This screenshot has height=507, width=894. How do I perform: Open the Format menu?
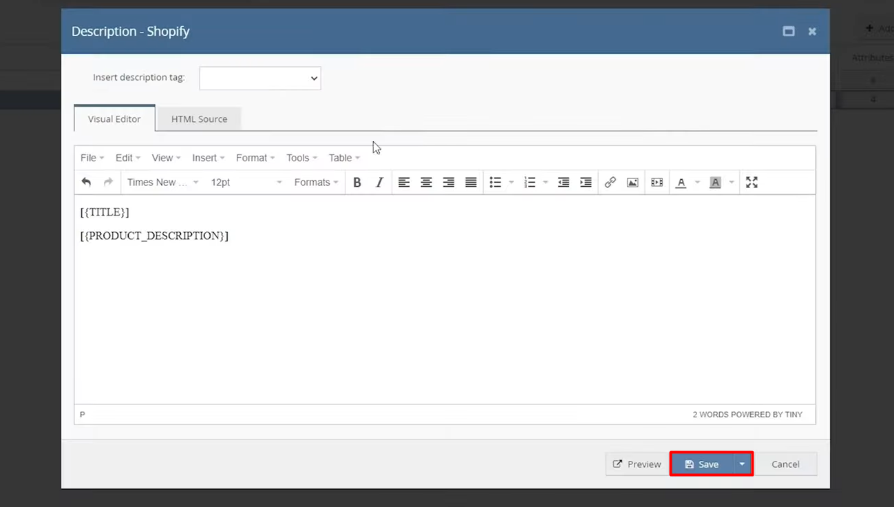pyautogui.click(x=255, y=158)
